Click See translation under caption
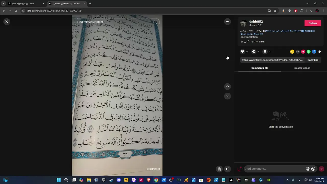 pyautogui.click(x=249, y=37)
